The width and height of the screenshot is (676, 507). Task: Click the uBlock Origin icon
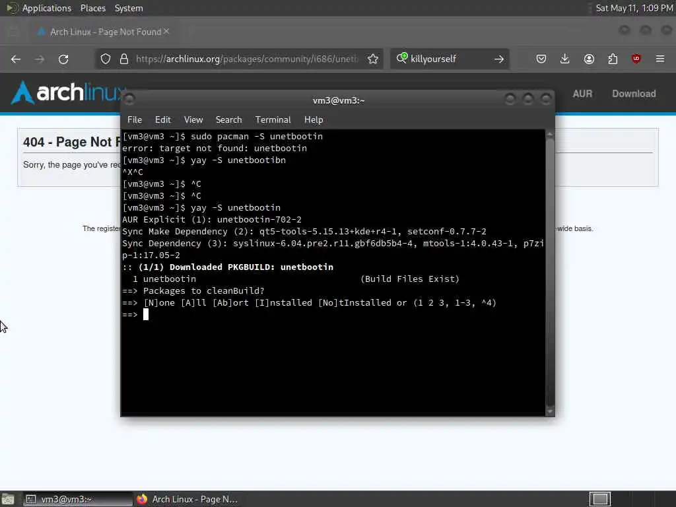point(636,59)
